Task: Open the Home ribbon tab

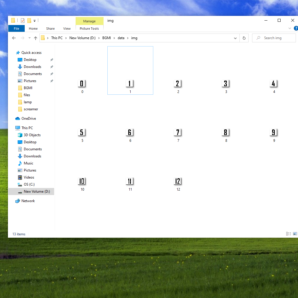Action: click(x=33, y=29)
